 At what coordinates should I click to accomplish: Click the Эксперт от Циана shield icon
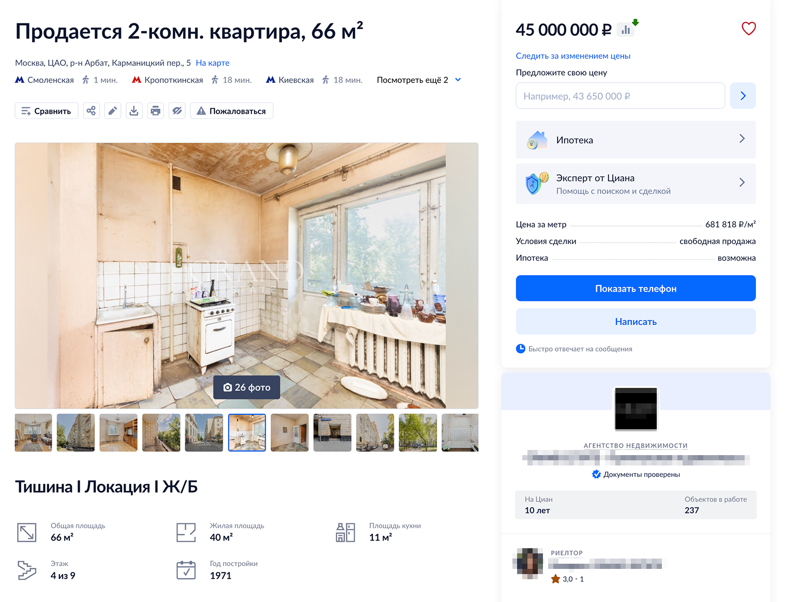[536, 183]
